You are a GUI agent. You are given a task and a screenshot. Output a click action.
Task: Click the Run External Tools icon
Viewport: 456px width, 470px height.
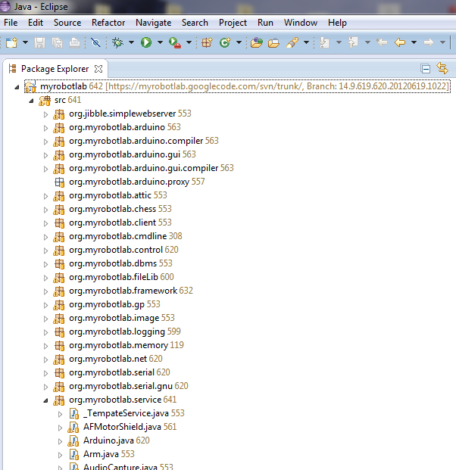[175, 42]
